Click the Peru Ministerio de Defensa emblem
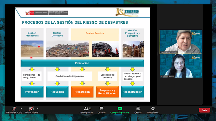Screen dimensions: 216x121 coord(27,13)
